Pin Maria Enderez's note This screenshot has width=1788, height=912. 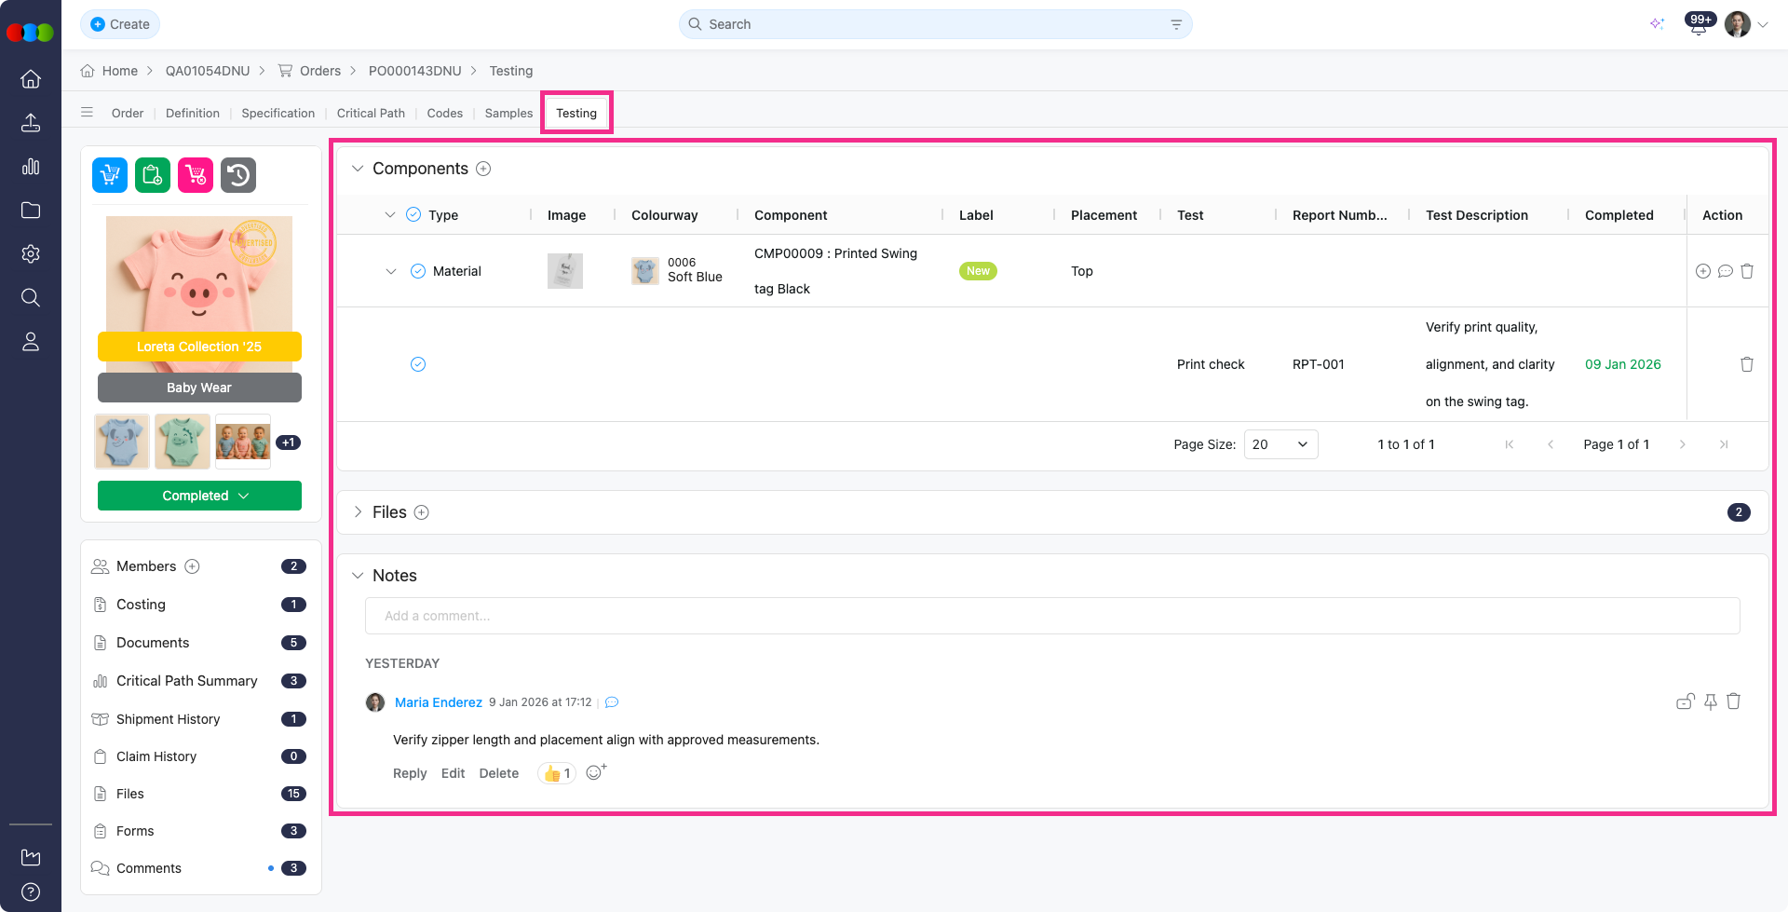click(x=1710, y=702)
